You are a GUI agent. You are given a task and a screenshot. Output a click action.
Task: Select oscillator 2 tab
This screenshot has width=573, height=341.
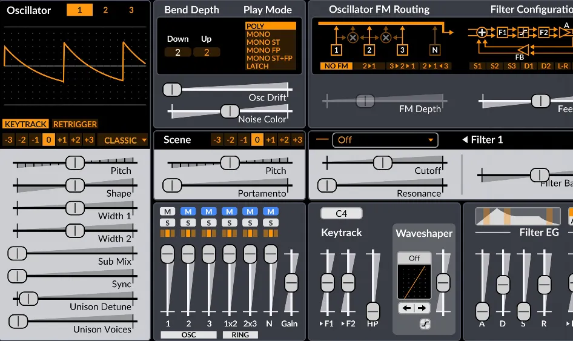click(x=105, y=10)
